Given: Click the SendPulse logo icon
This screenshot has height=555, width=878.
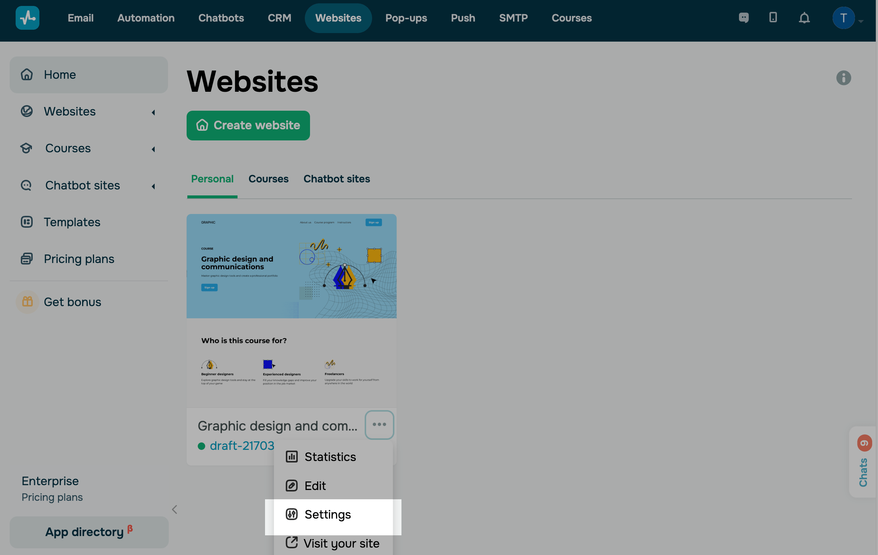Looking at the screenshot, I should click(28, 18).
